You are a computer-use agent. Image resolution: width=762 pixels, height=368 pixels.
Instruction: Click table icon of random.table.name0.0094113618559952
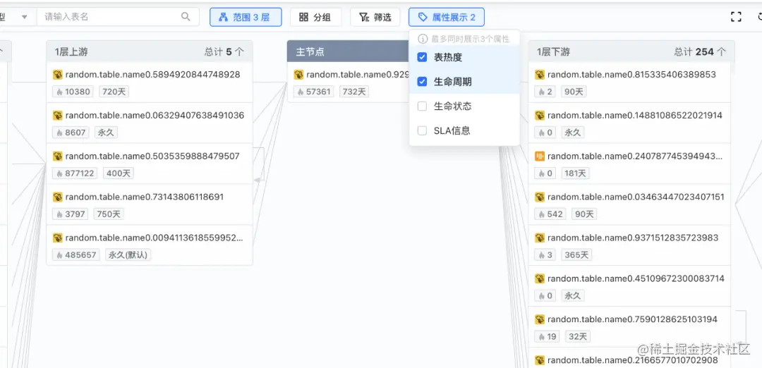[58, 238]
